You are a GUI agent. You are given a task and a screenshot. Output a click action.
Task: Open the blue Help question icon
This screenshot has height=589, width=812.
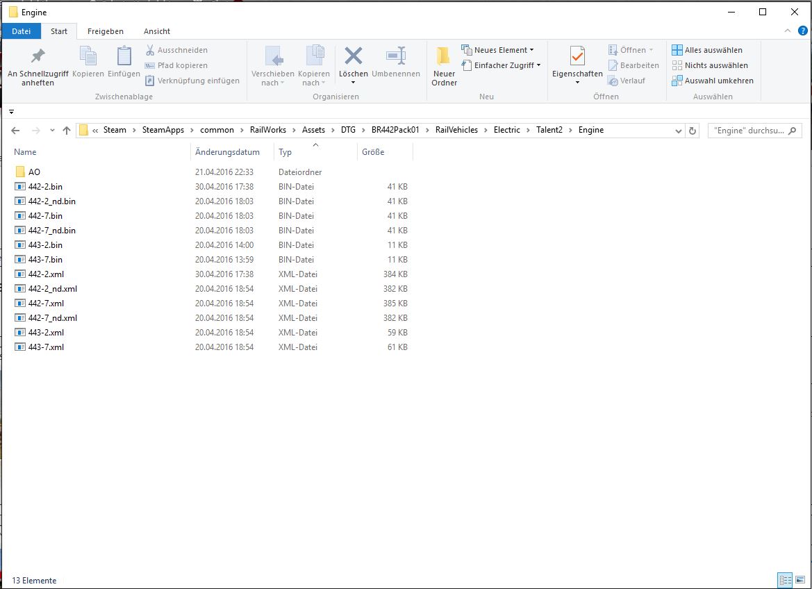tap(803, 31)
